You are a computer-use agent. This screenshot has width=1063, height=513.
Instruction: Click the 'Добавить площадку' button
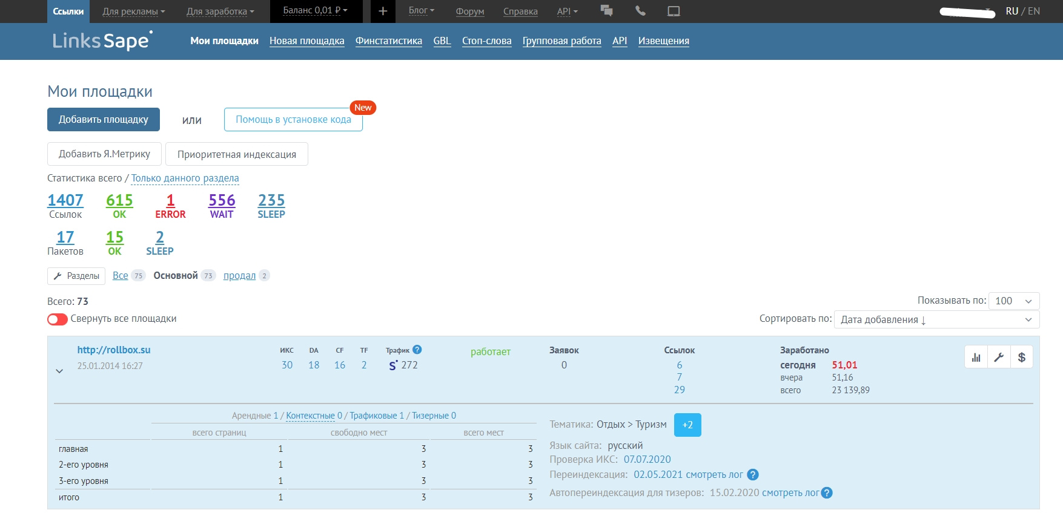pyautogui.click(x=104, y=120)
